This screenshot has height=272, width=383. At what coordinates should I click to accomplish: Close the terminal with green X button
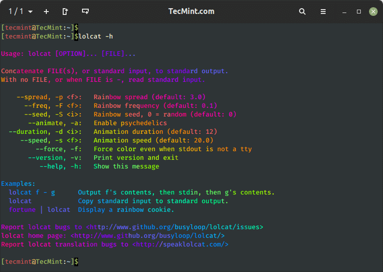pos(373,12)
